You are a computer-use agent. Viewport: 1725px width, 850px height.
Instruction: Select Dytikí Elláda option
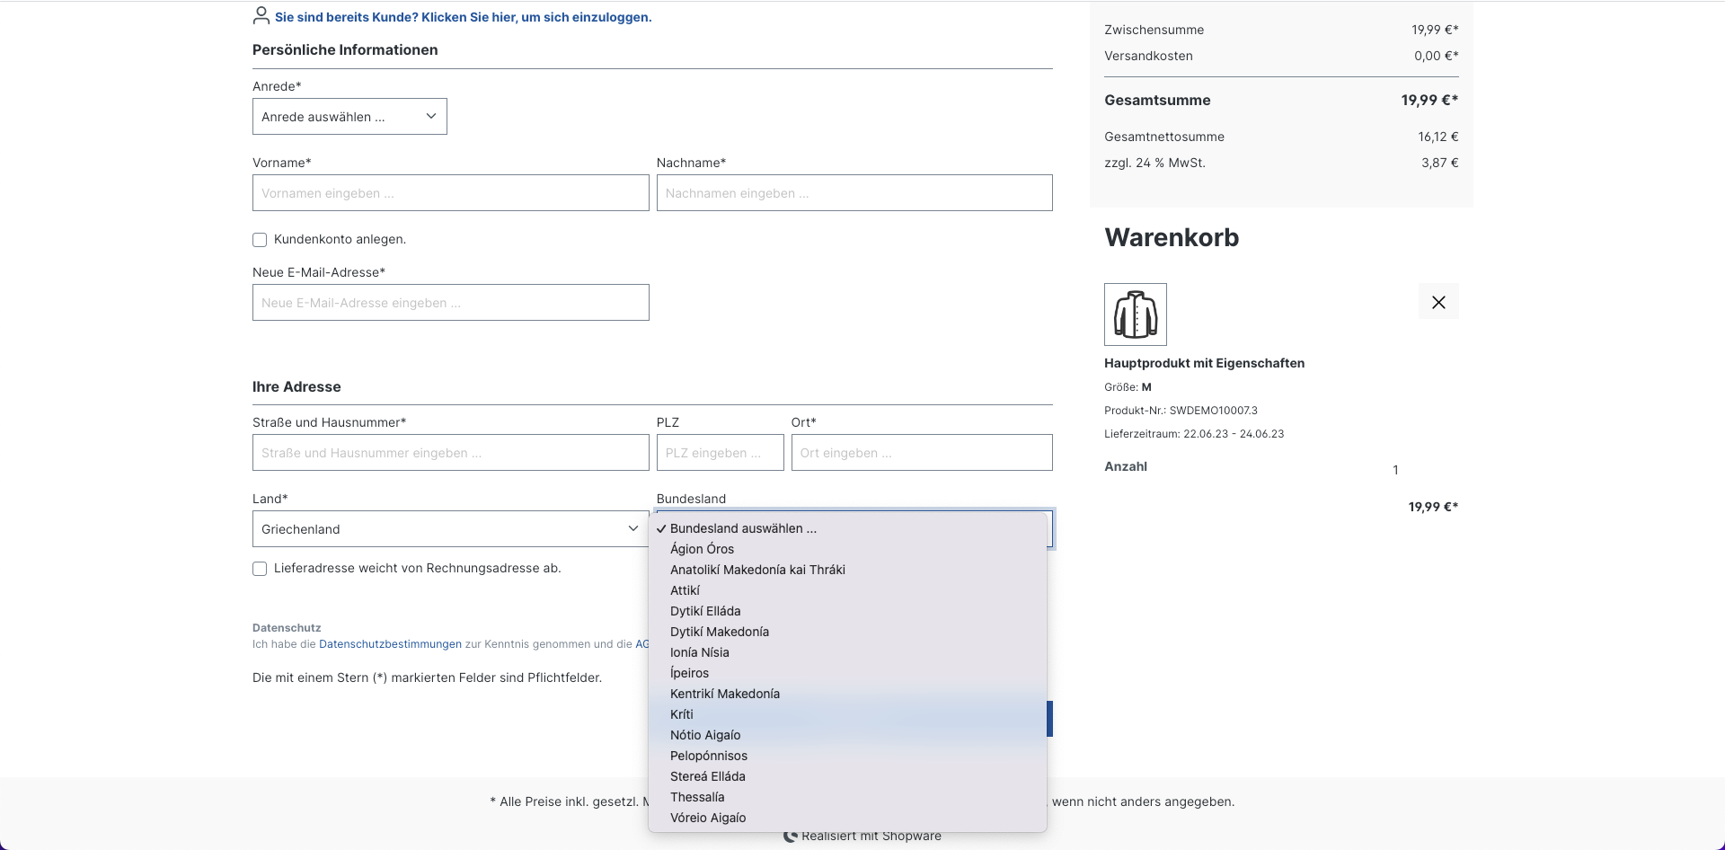click(x=848, y=611)
